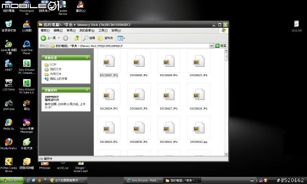Open the Recycle Bin desktop icon
Screen dimensions: 307x184
pos(9,26)
